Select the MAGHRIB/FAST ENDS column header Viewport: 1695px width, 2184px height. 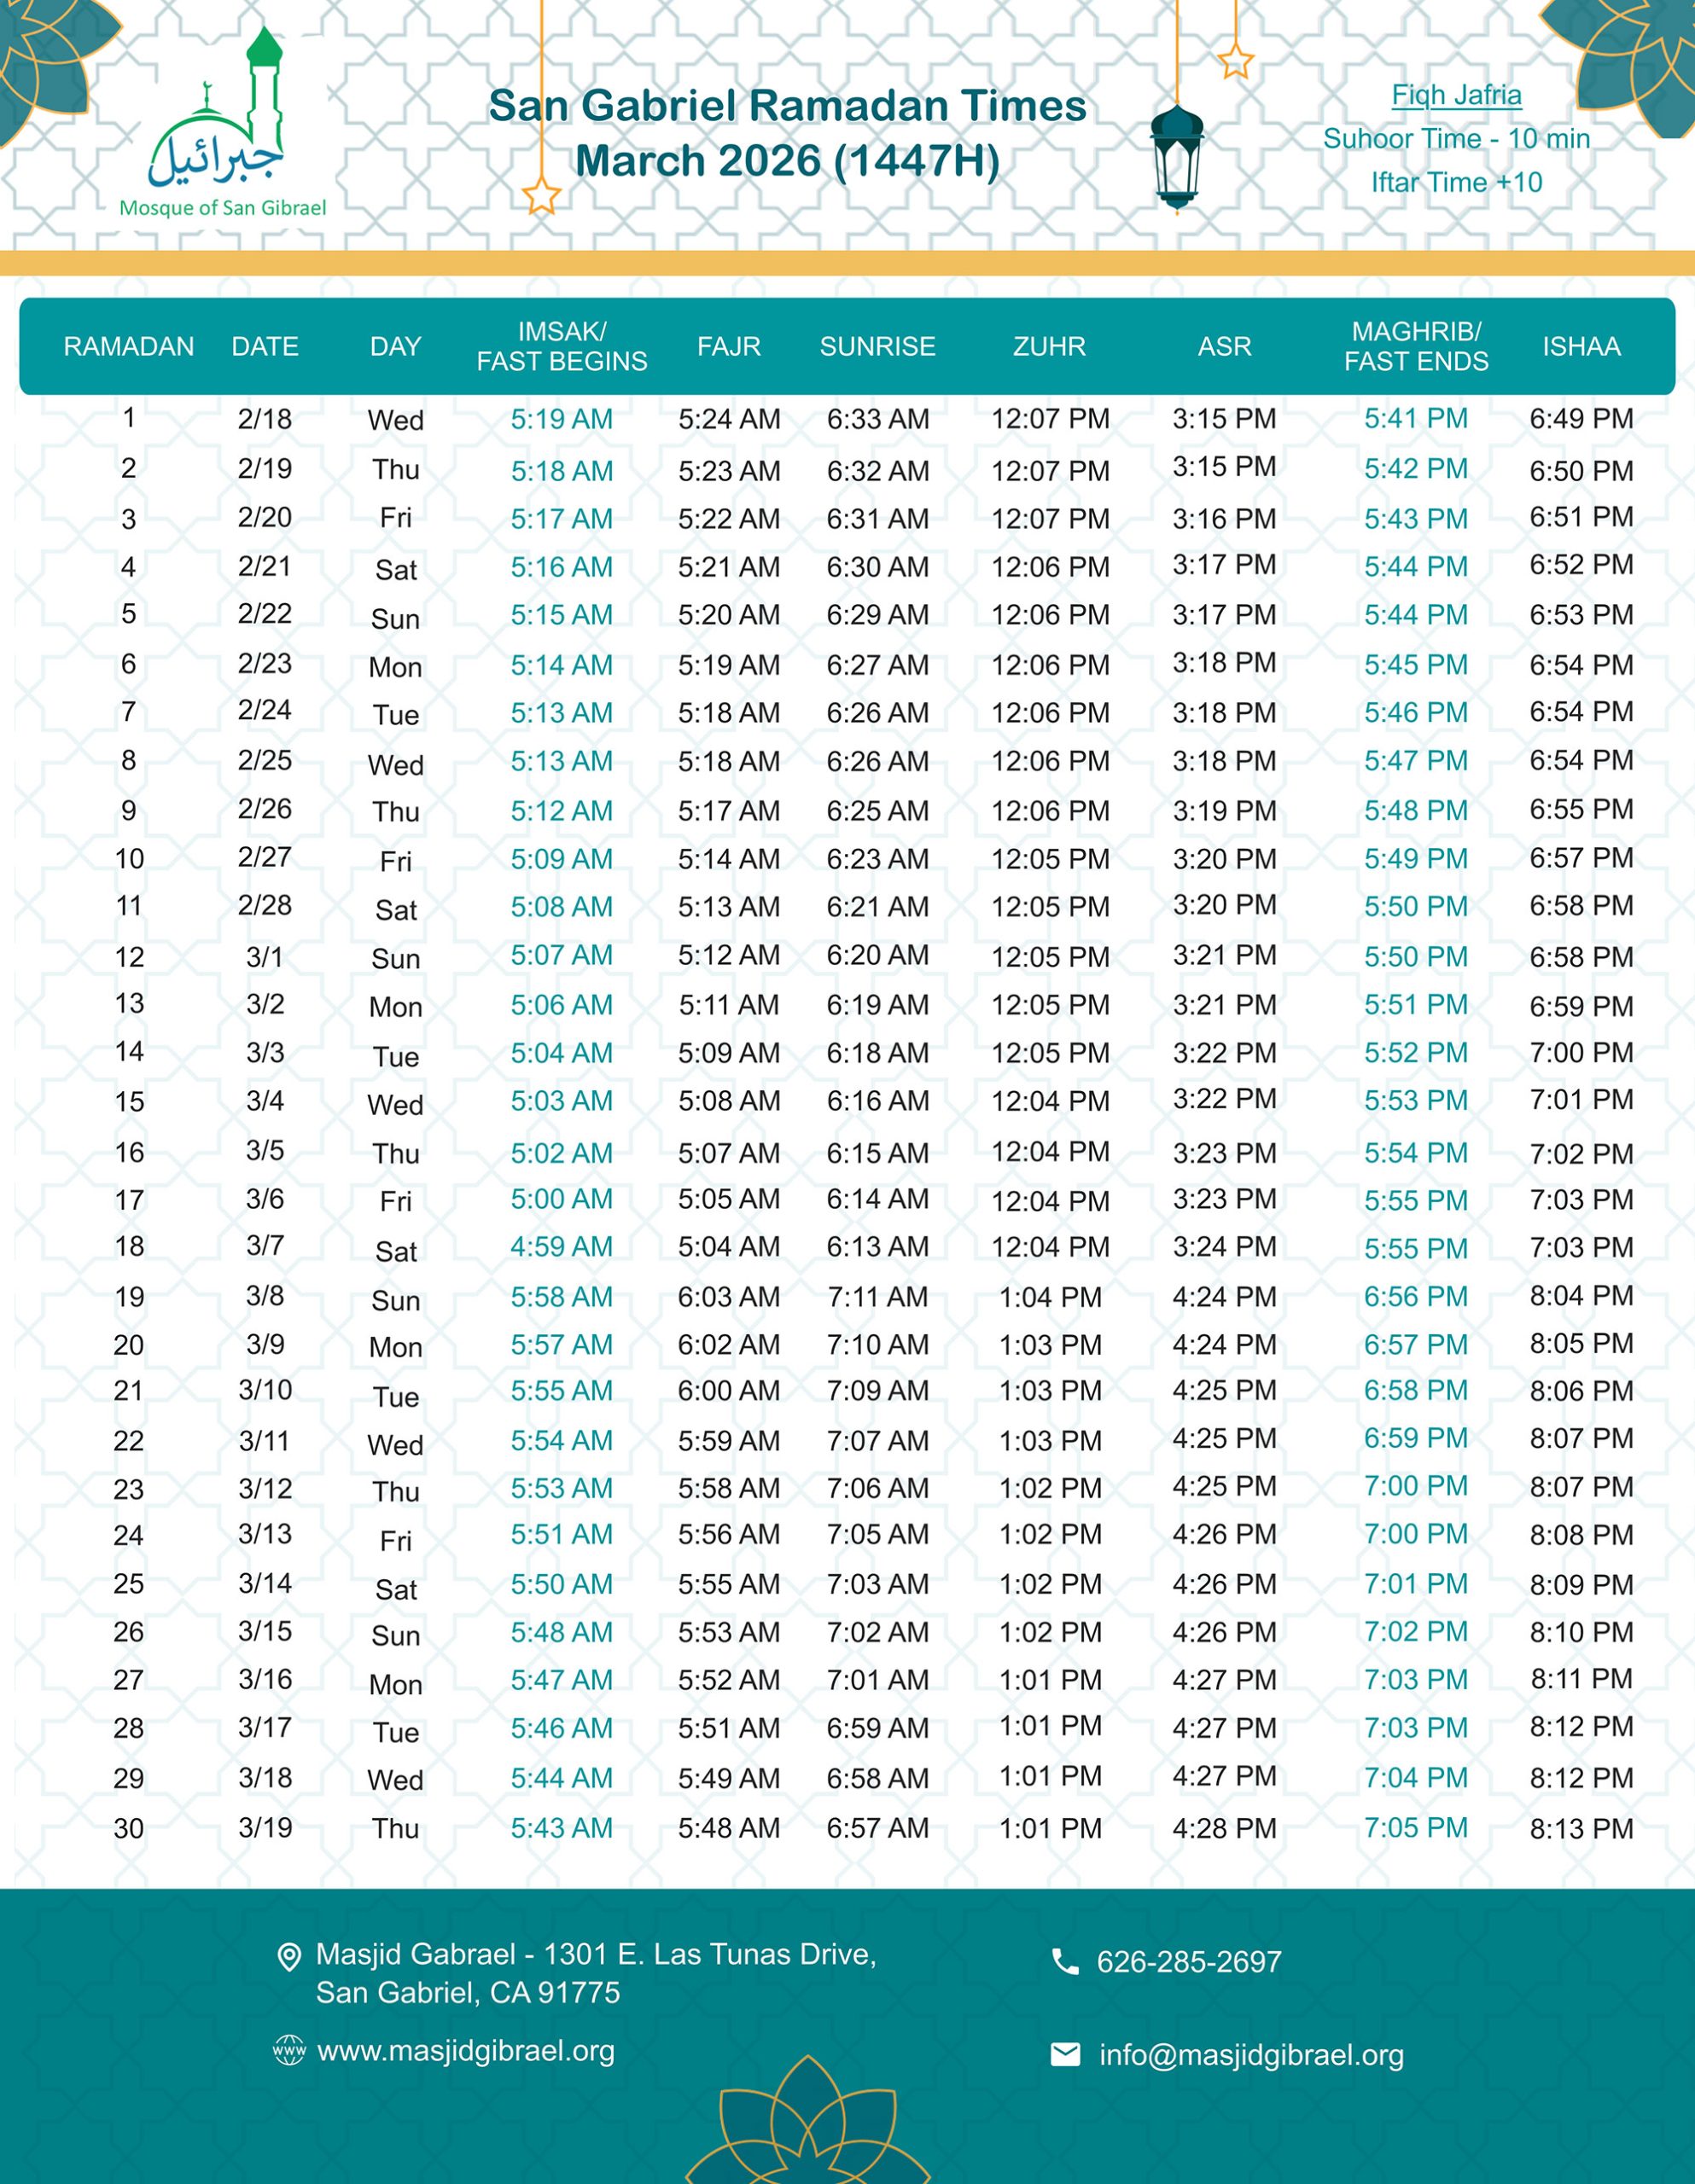tap(1416, 346)
